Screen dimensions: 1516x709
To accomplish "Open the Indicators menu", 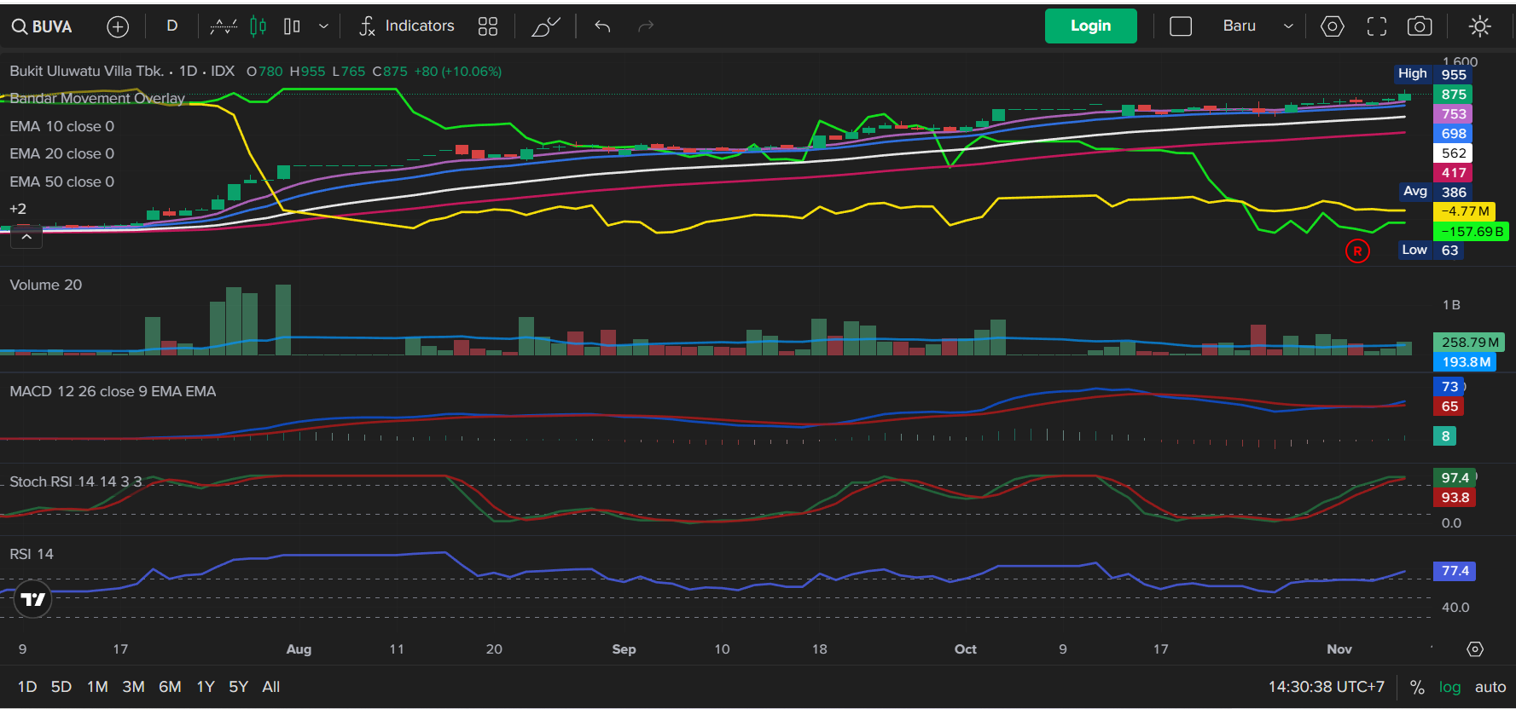I will tap(407, 26).
